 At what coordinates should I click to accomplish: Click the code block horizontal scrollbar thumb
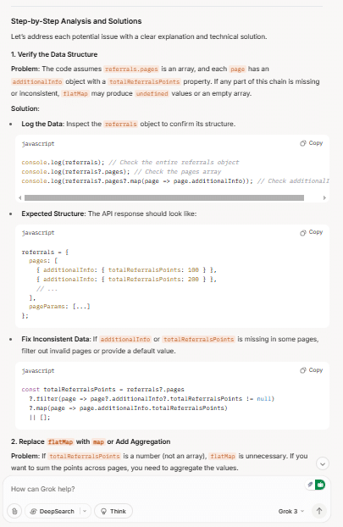click(164, 197)
